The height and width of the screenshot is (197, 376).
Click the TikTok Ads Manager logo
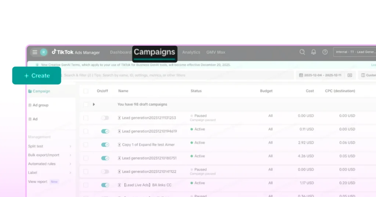coord(76,52)
